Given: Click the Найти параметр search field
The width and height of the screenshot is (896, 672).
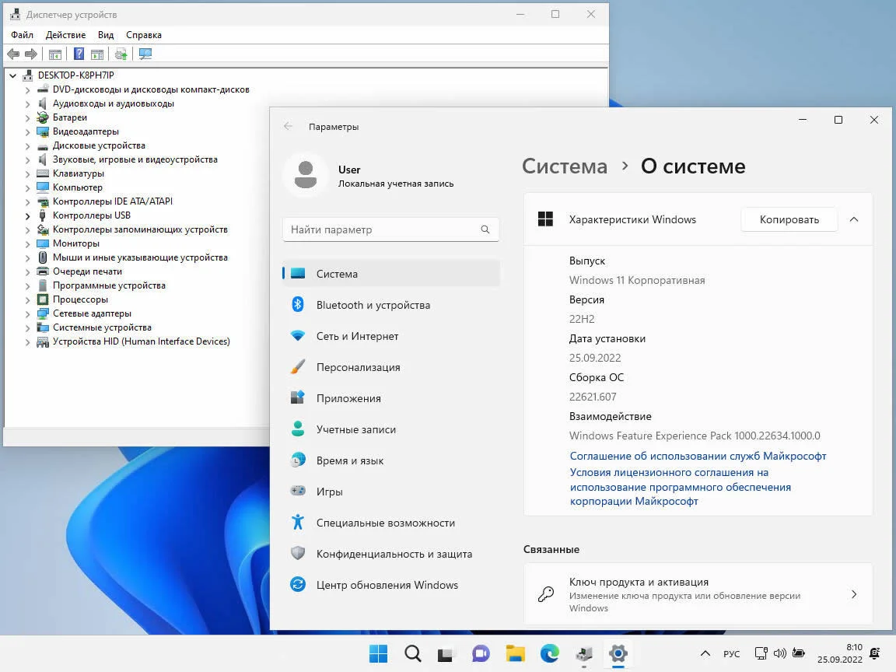Looking at the screenshot, I should (381, 229).
